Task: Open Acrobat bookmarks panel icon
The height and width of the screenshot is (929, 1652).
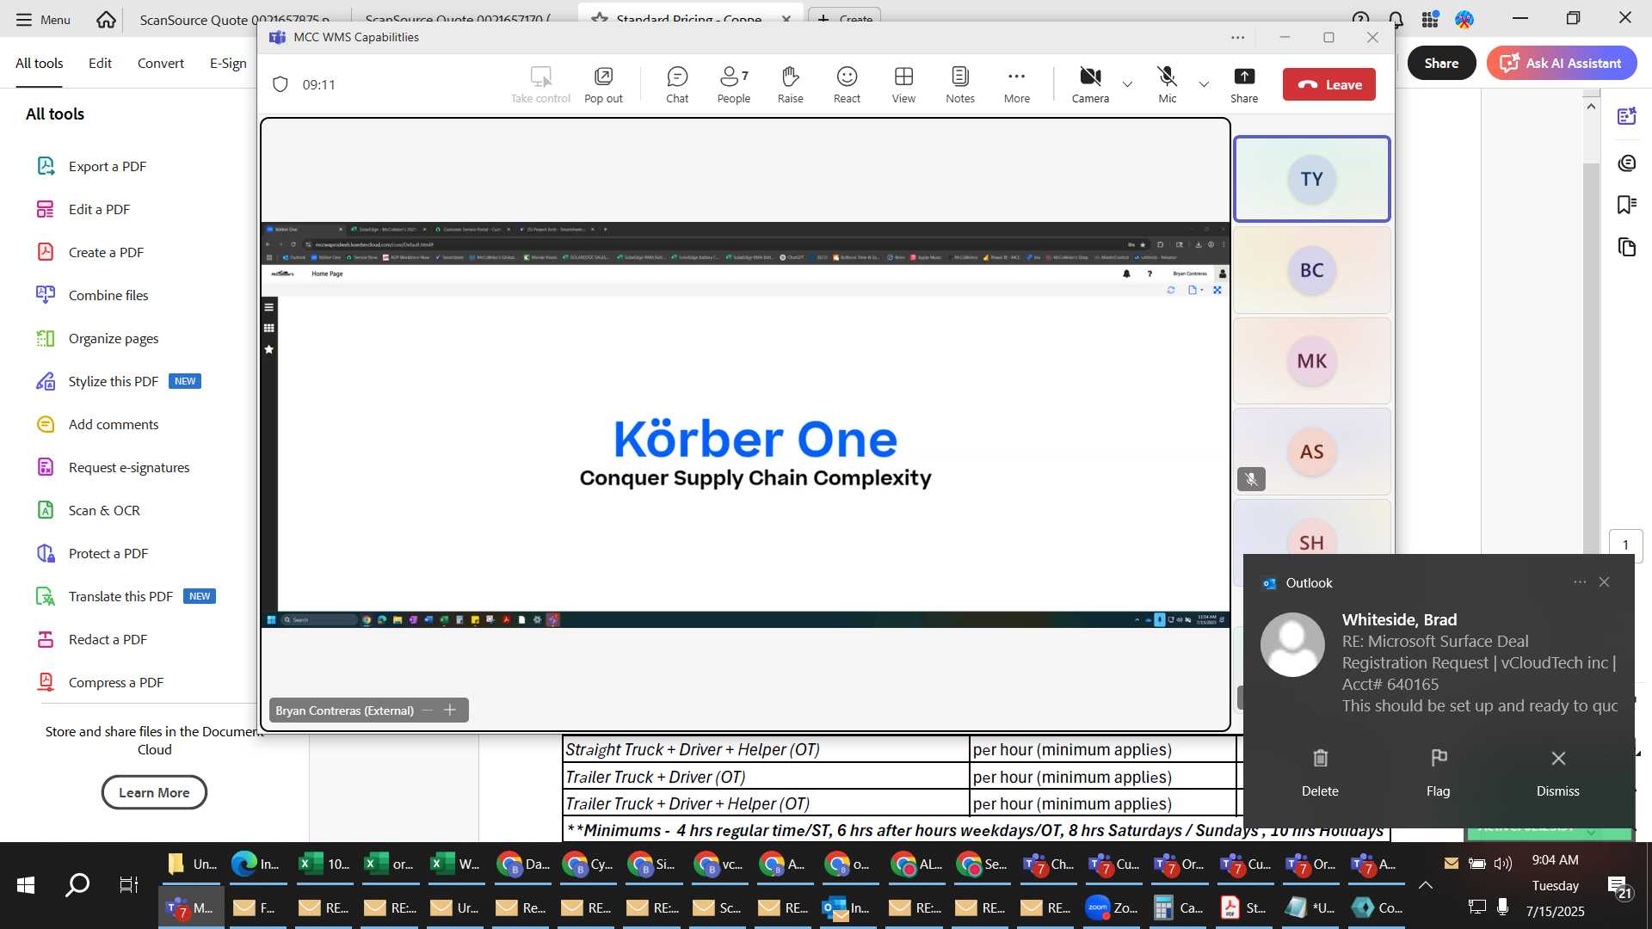Action: (1626, 205)
